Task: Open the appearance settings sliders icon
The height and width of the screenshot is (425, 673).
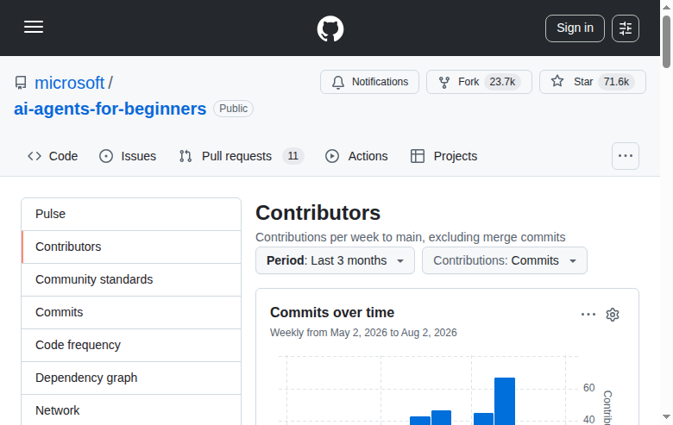Action: coord(626,28)
